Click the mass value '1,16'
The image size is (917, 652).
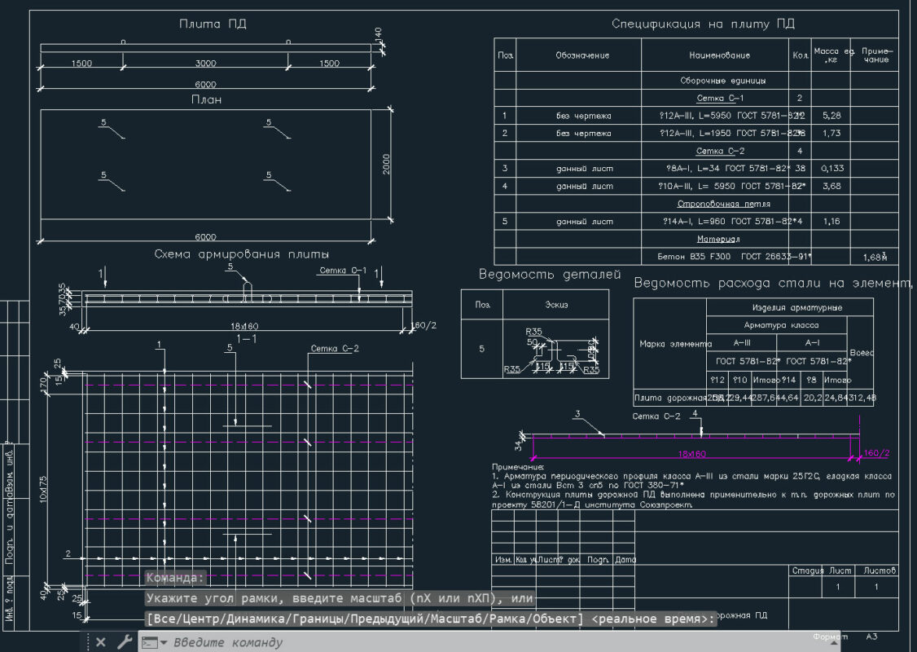click(831, 221)
